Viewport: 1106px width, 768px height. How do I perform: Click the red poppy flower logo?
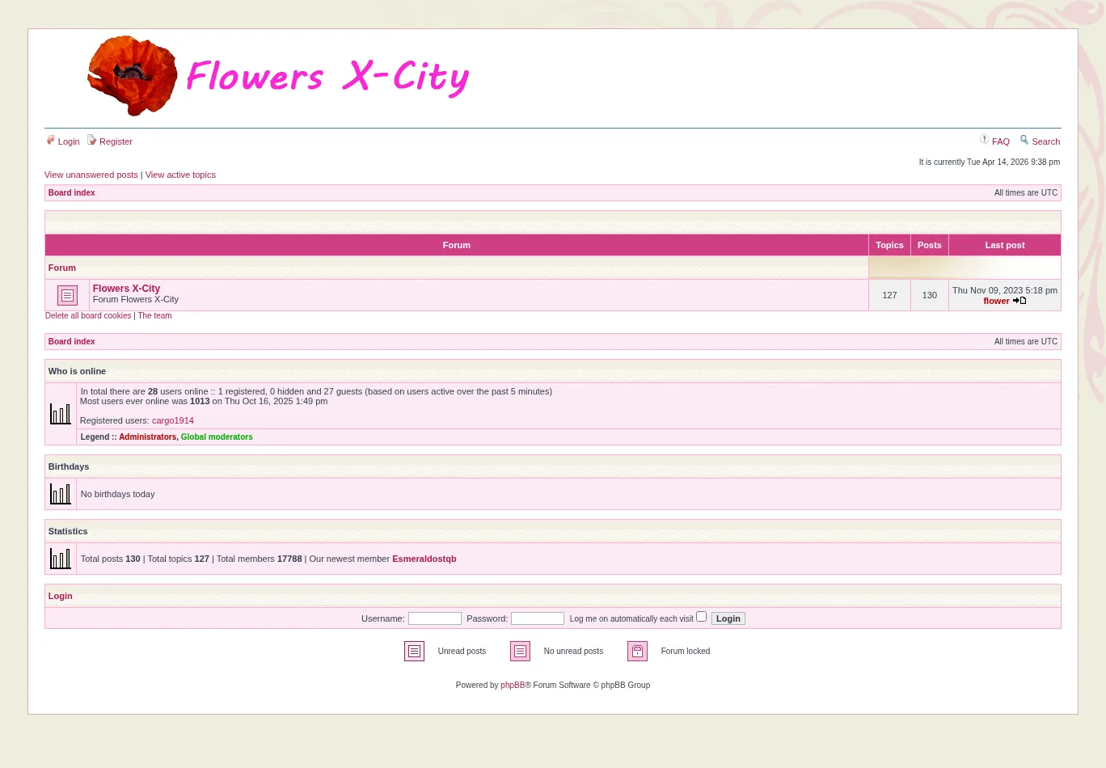pos(132,76)
